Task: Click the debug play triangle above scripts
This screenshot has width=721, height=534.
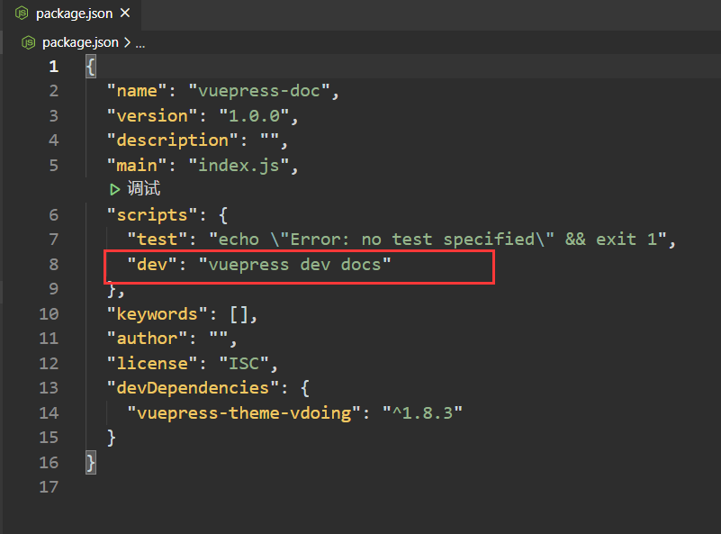Action: 114,189
